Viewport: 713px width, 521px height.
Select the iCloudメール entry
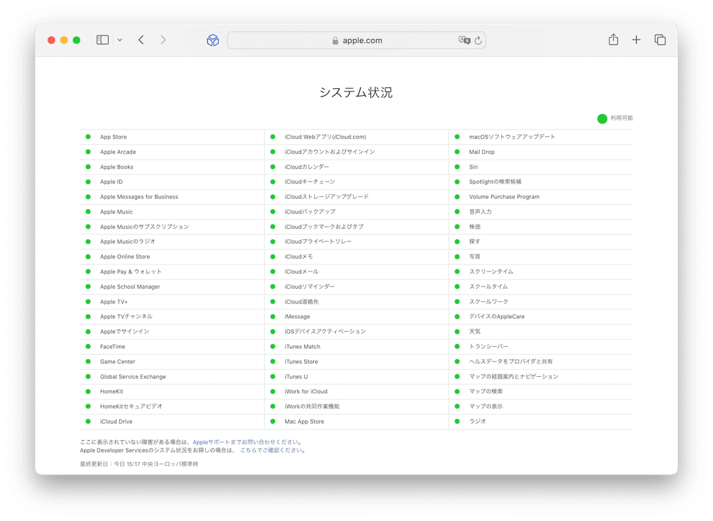tap(301, 272)
